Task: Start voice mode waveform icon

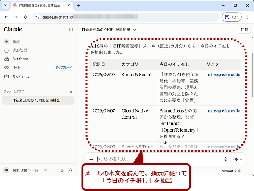Action: pyautogui.click(x=235, y=160)
